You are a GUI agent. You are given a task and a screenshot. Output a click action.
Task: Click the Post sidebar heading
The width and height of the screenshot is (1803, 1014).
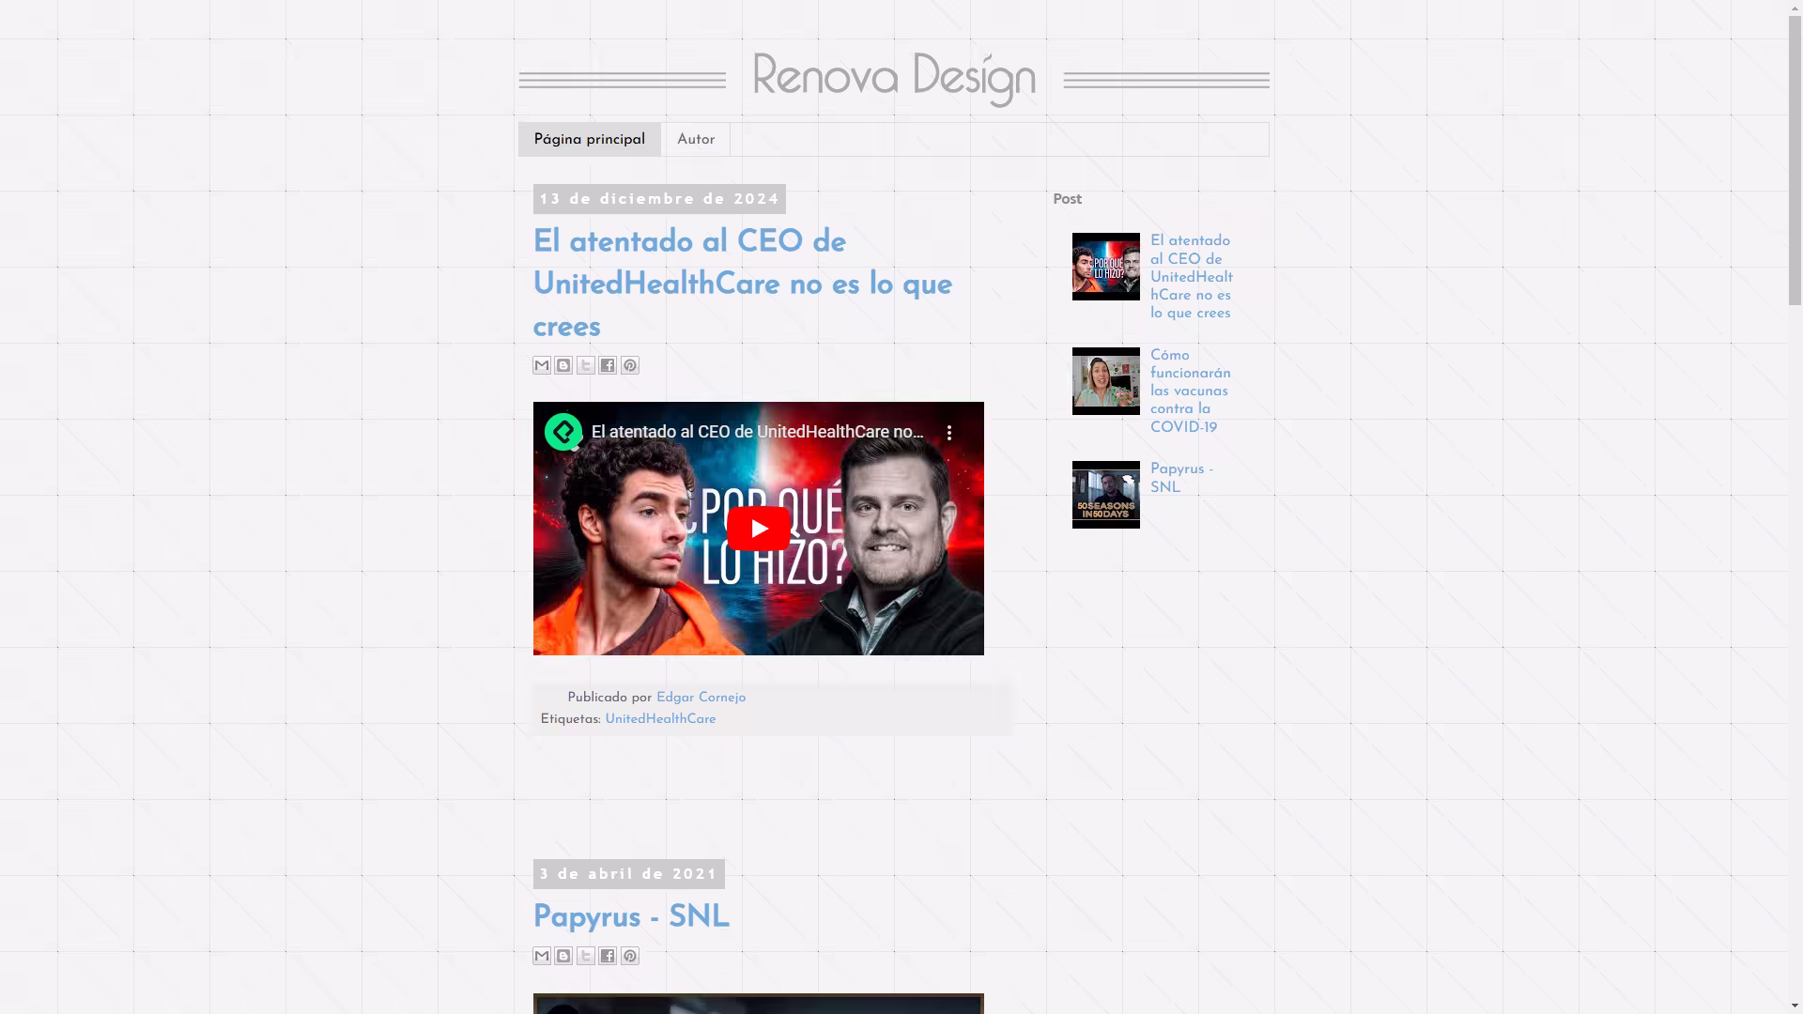(x=1068, y=199)
